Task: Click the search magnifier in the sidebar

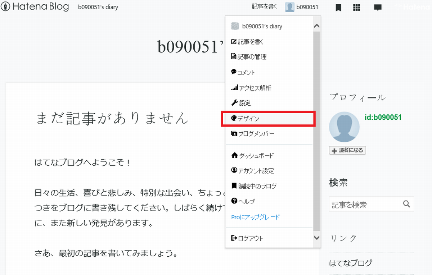Action: click(406, 204)
